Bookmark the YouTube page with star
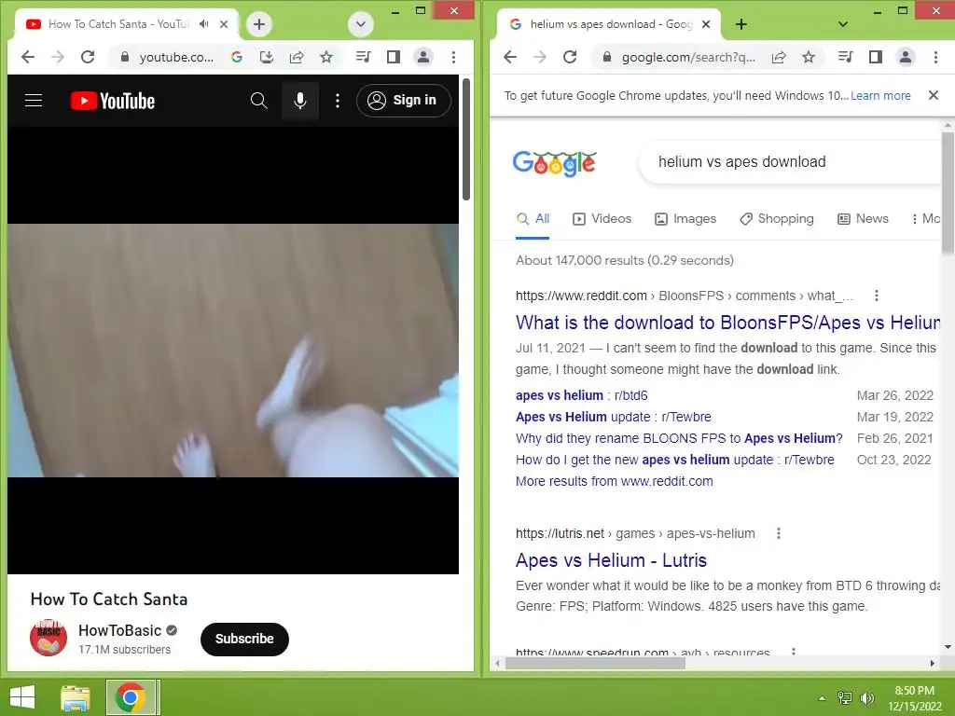955x716 pixels. tap(326, 57)
